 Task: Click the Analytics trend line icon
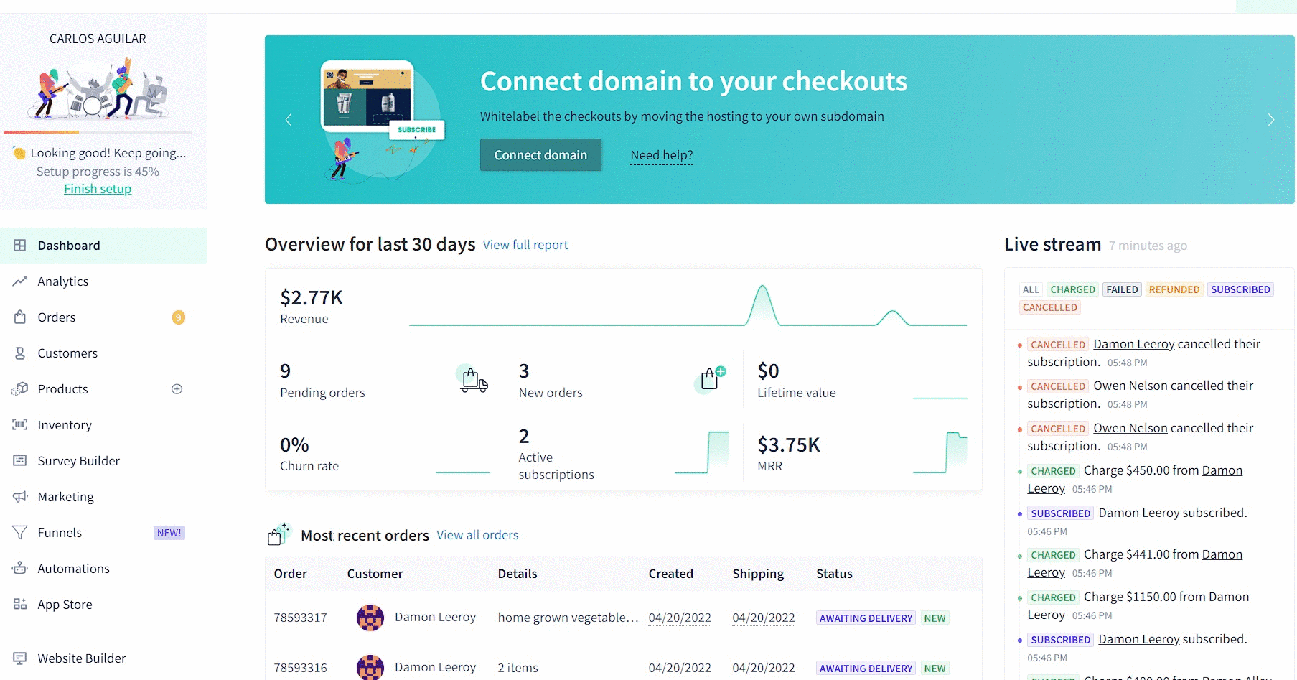coord(20,281)
